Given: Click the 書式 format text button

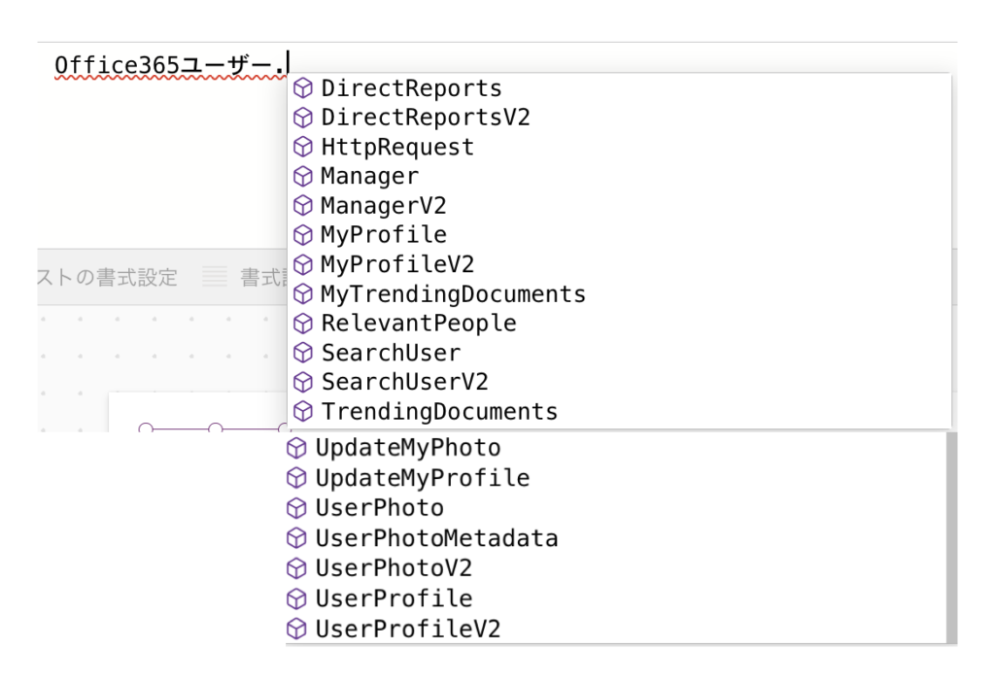Looking at the screenshot, I should click(x=257, y=279).
